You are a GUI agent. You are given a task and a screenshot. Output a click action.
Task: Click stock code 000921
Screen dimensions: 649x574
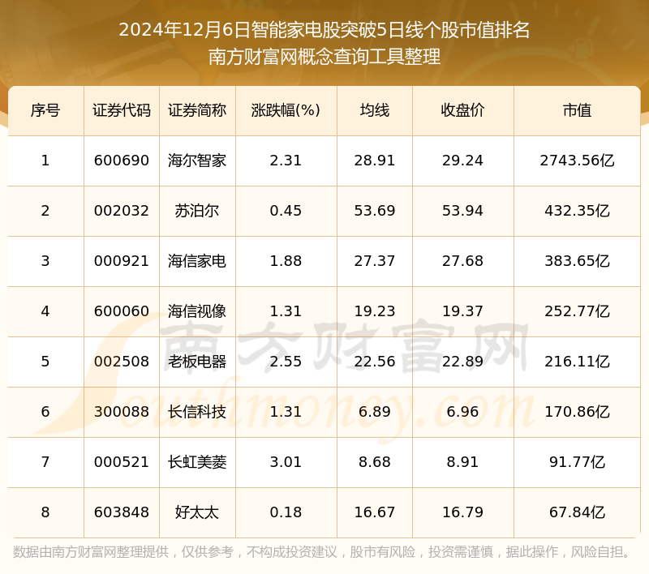click(121, 261)
